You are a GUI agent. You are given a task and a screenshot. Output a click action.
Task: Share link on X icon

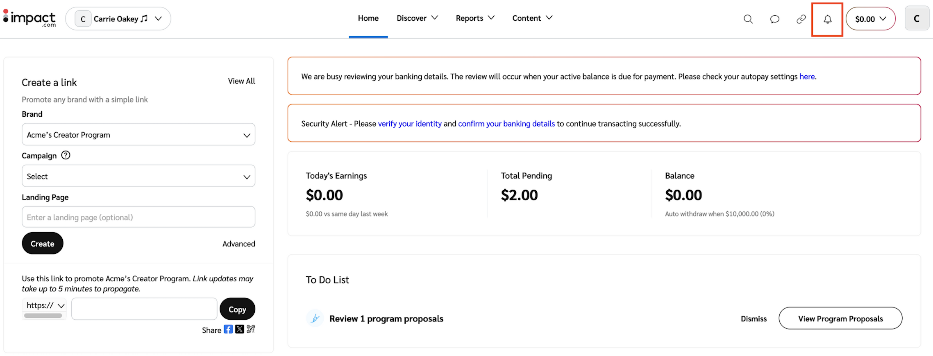[240, 329]
